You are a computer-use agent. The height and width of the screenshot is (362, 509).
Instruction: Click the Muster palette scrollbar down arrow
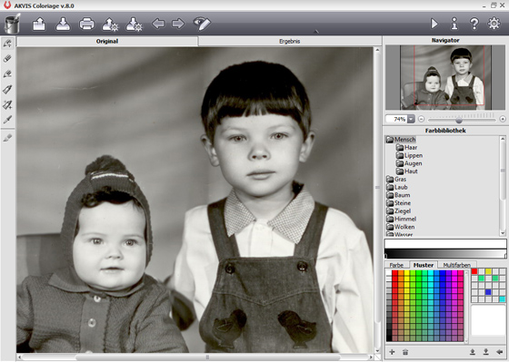click(466, 340)
